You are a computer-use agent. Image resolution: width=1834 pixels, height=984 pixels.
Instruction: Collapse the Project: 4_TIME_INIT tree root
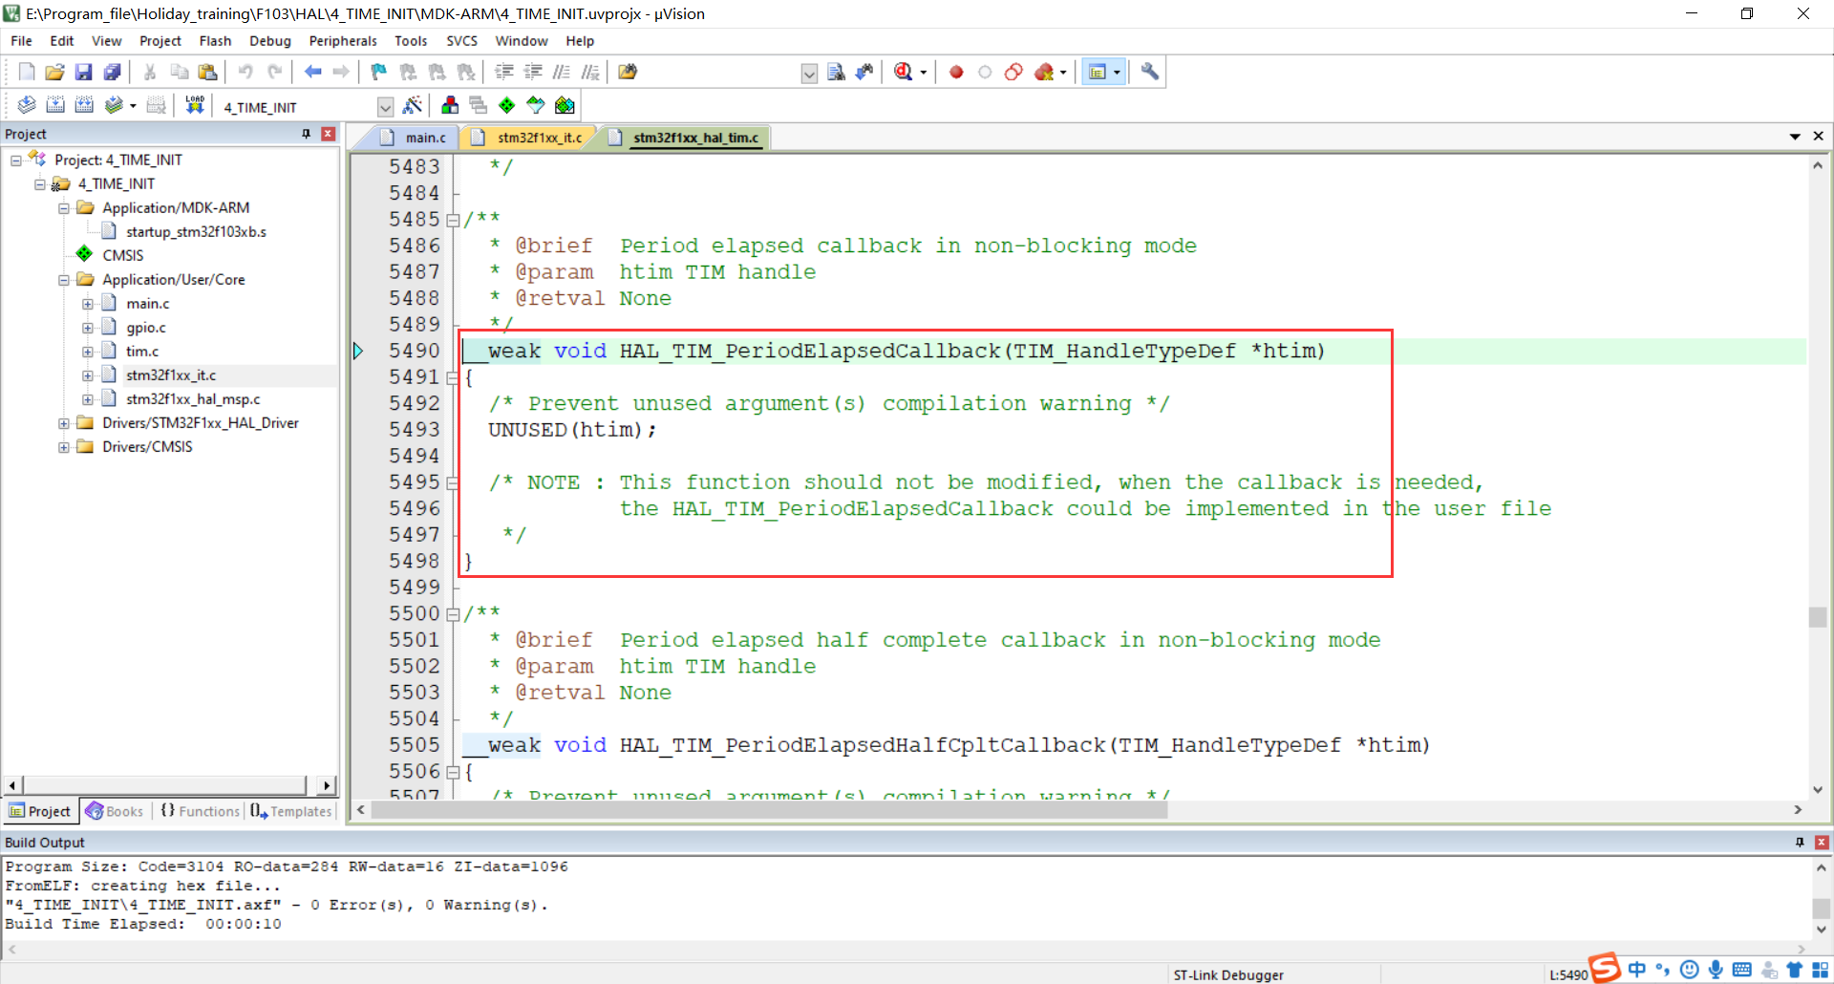tap(16, 160)
